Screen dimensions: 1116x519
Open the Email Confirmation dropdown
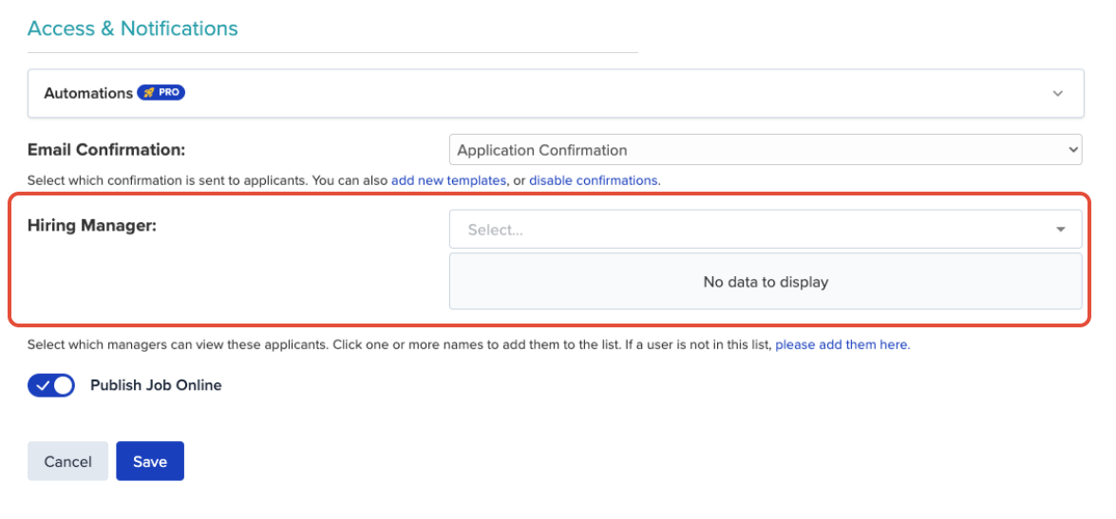pos(766,150)
